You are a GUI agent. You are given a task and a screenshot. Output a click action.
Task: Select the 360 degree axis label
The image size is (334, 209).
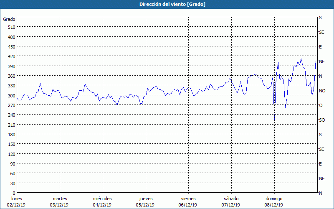coord(12,76)
